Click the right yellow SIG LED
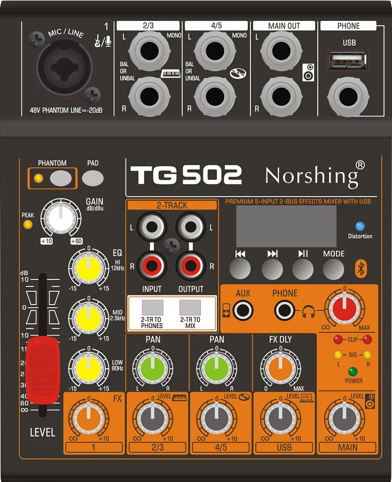This screenshot has height=482, width=392. [x=367, y=355]
